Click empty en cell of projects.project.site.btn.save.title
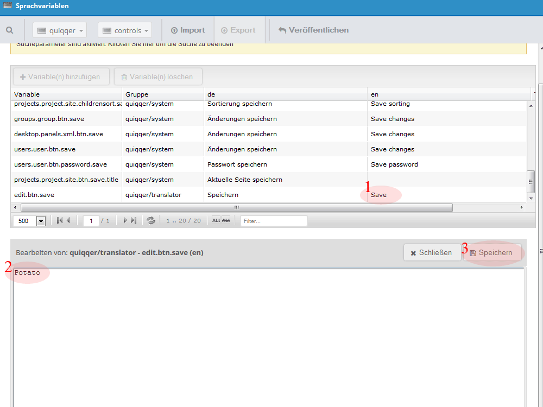 [447, 180]
